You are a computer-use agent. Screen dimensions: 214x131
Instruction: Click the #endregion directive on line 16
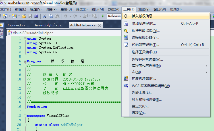point(37,107)
